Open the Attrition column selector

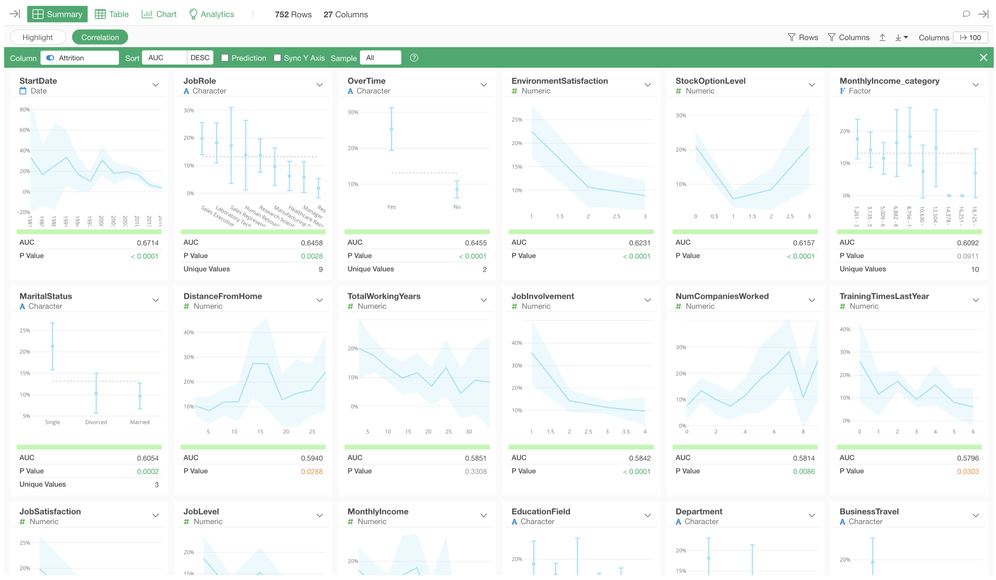(x=79, y=58)
